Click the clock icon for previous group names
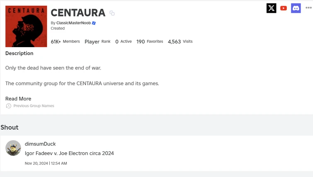 pyautogui.click(x=9, y=106)
